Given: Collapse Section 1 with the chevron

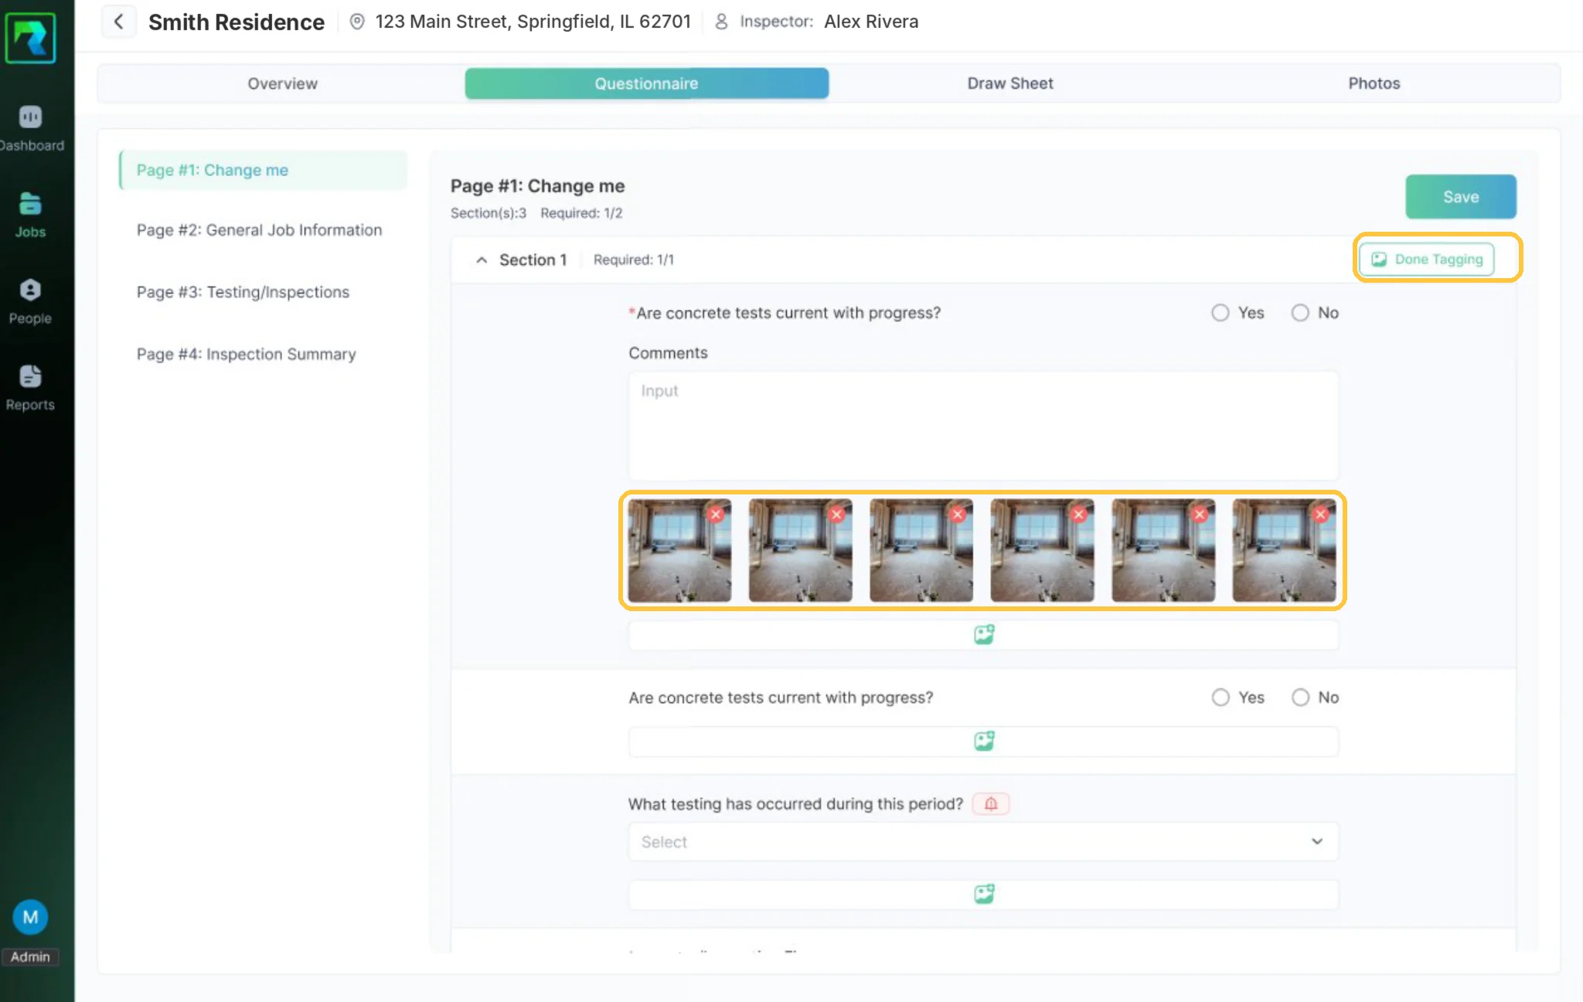Looking at the screenshot, I should pos(482,260).
